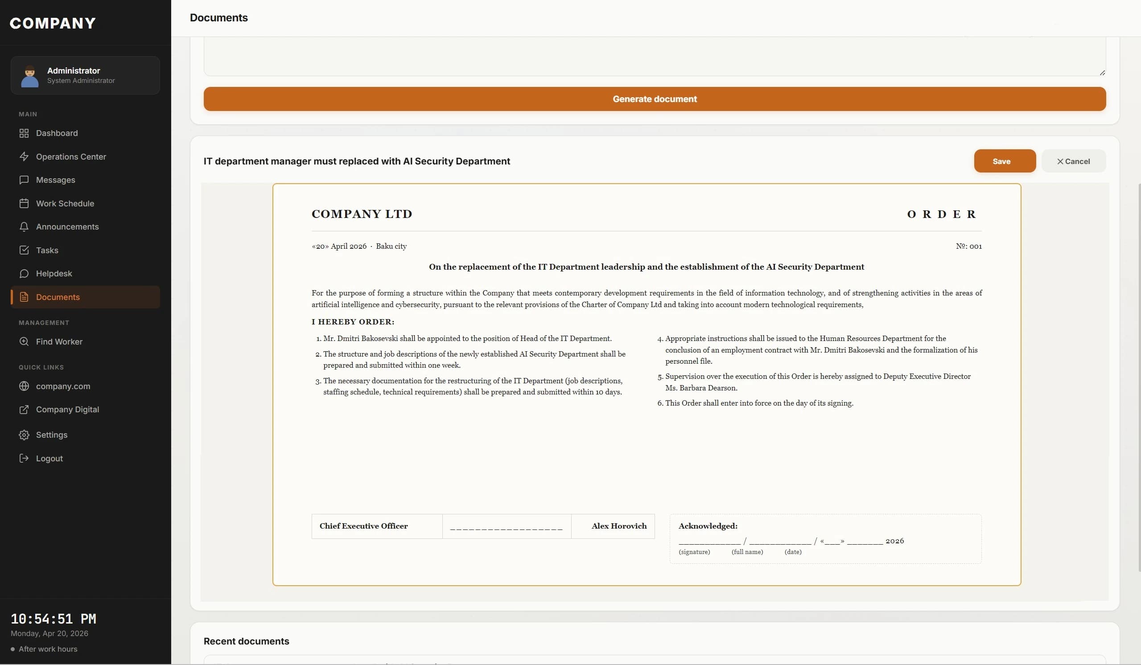
Task: Click the Find Worker search icon
Action: pyautogui.click(x=24, y=342)
